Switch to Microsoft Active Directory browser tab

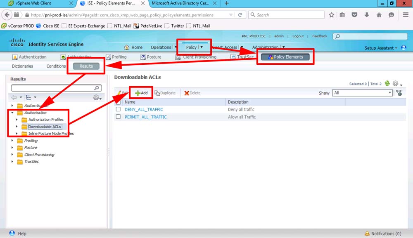pyautogui.click(x=184, y=3)
